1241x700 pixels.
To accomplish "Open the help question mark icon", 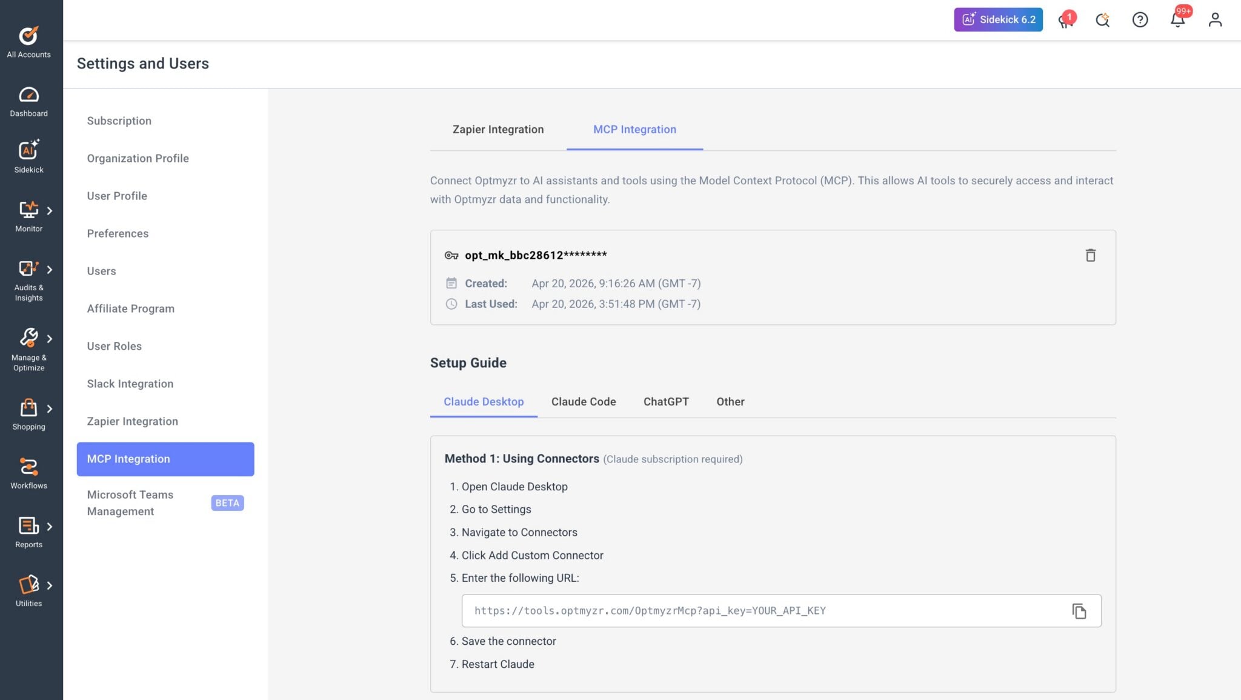I will 1140,20.
